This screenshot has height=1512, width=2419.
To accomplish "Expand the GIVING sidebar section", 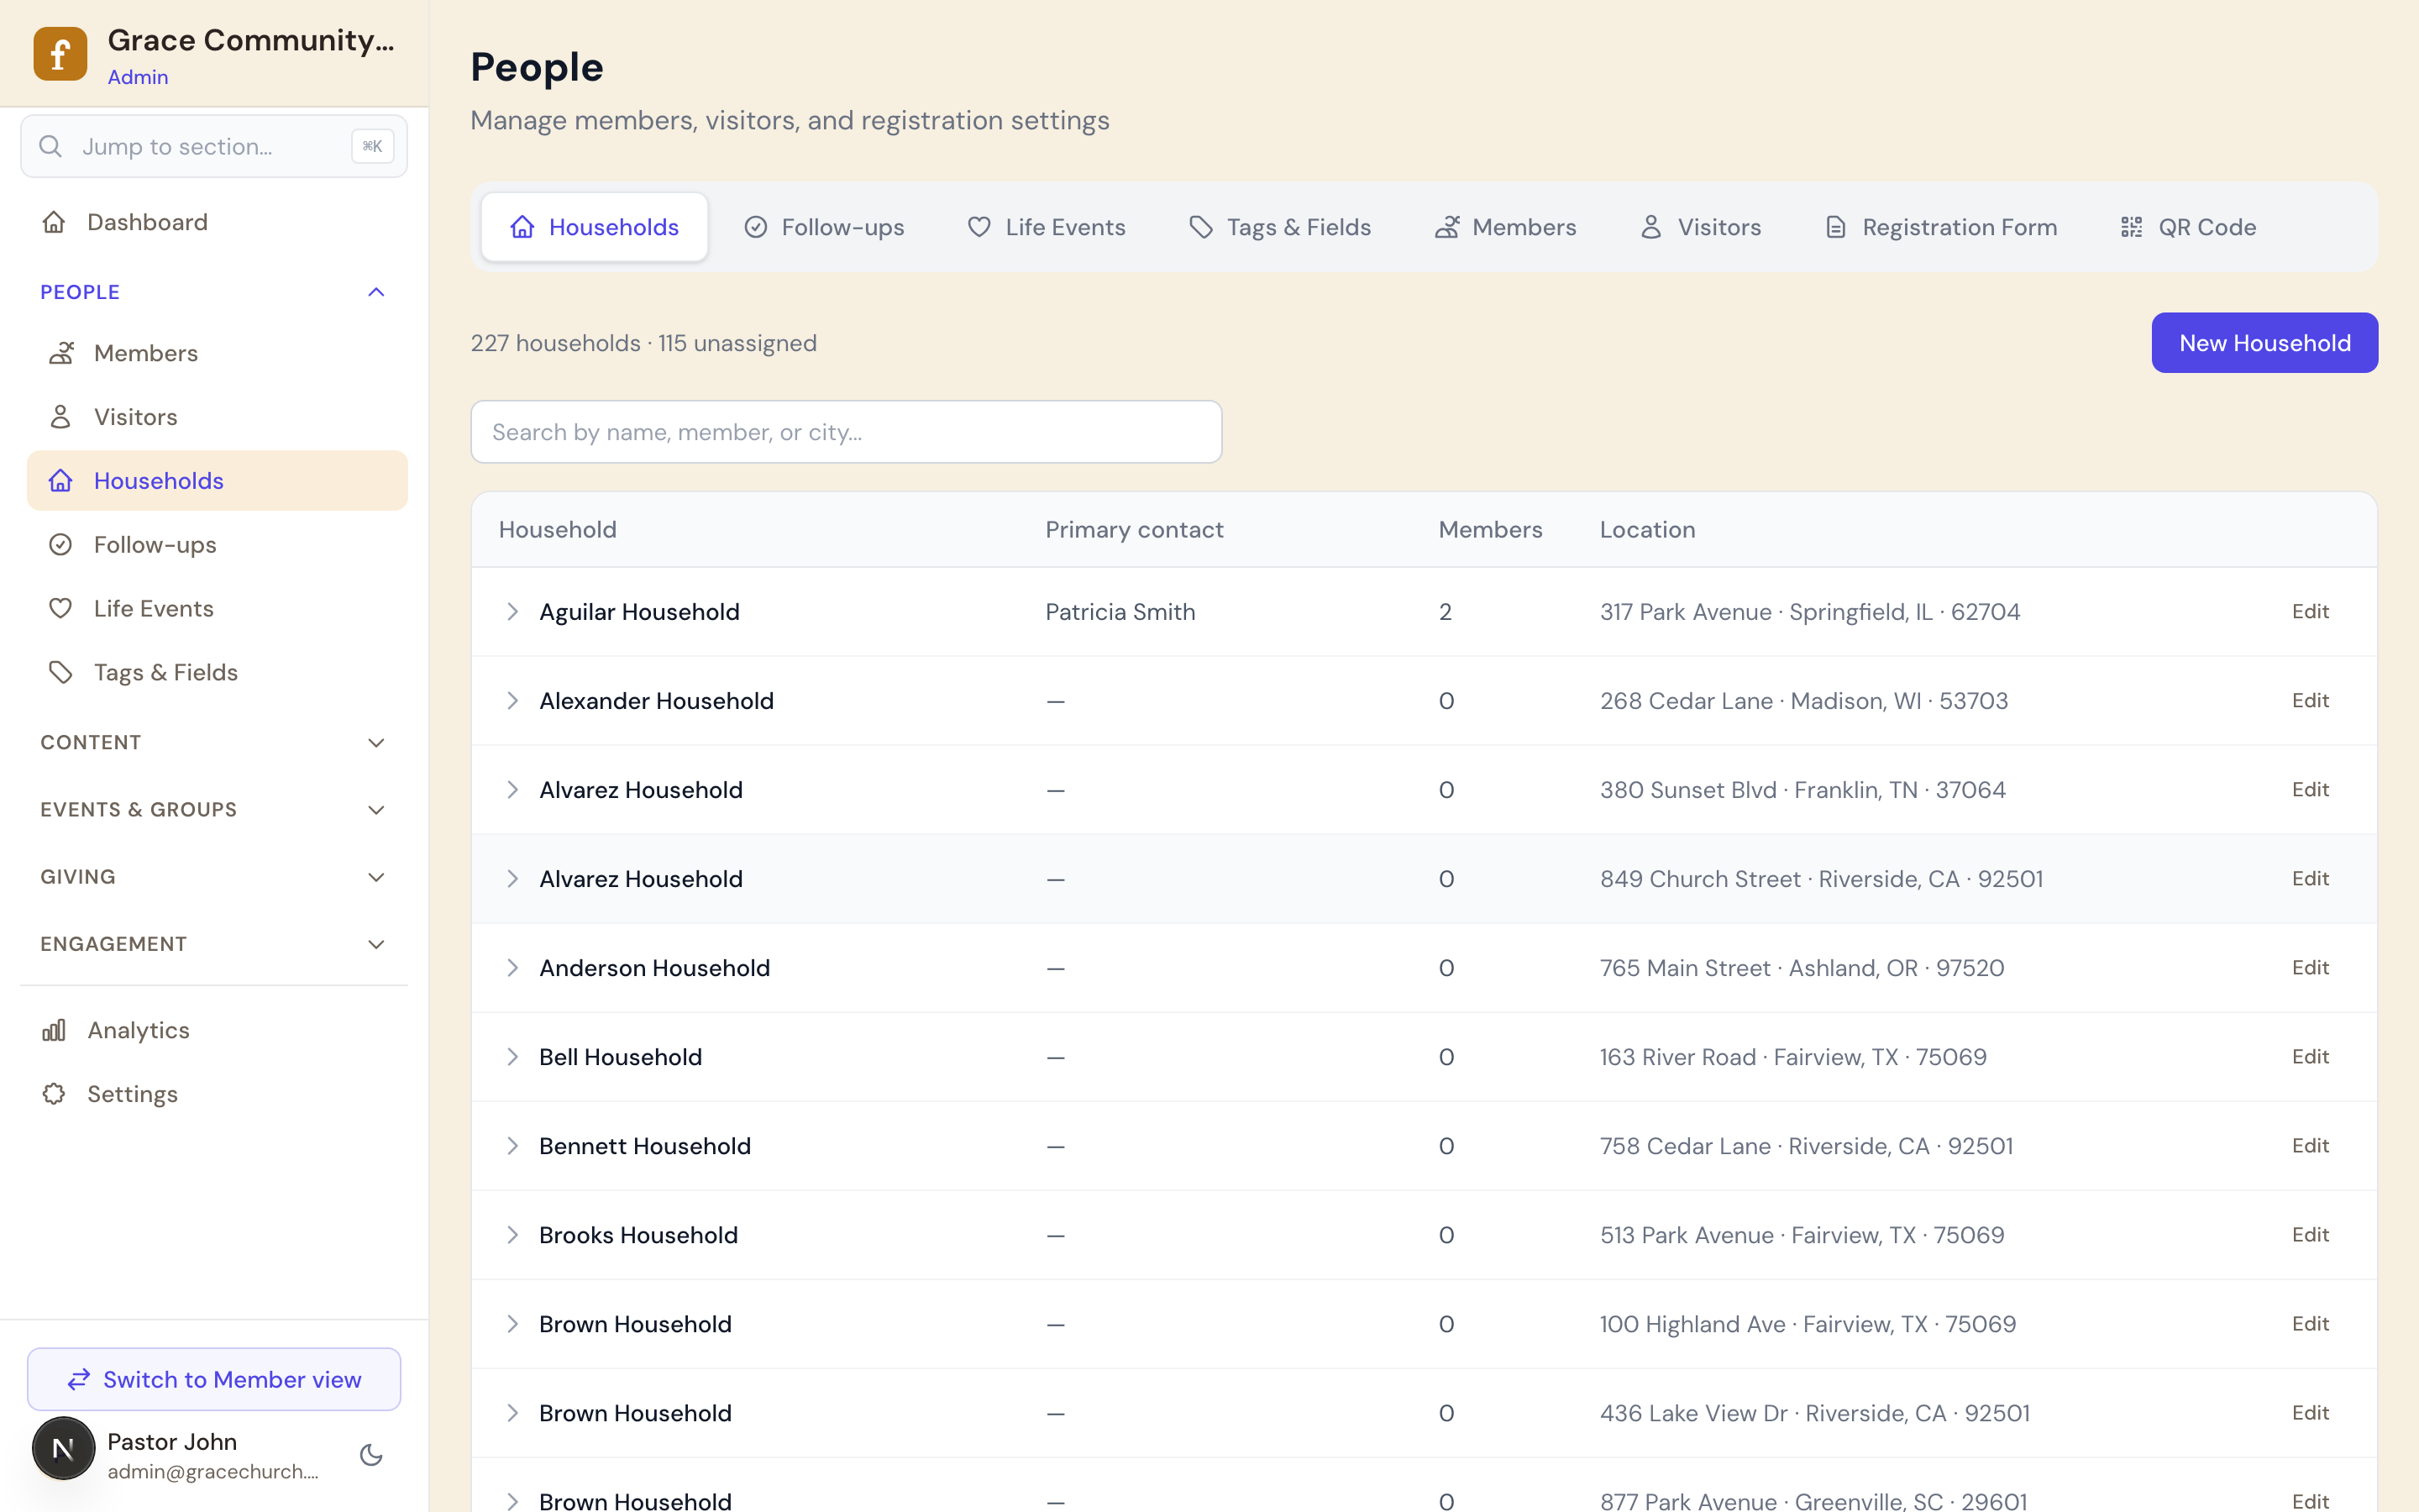I will (x=213, y=877).
